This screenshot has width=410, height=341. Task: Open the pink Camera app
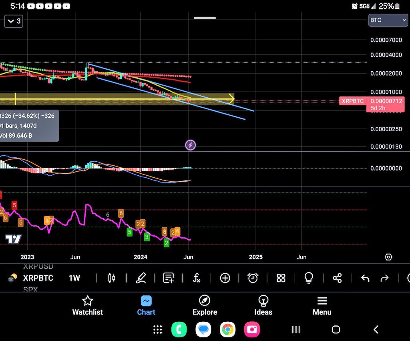point(252,329)
